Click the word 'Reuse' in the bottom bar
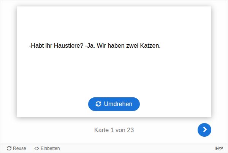Viewport: 228px width, 153px height. point(19,148)
